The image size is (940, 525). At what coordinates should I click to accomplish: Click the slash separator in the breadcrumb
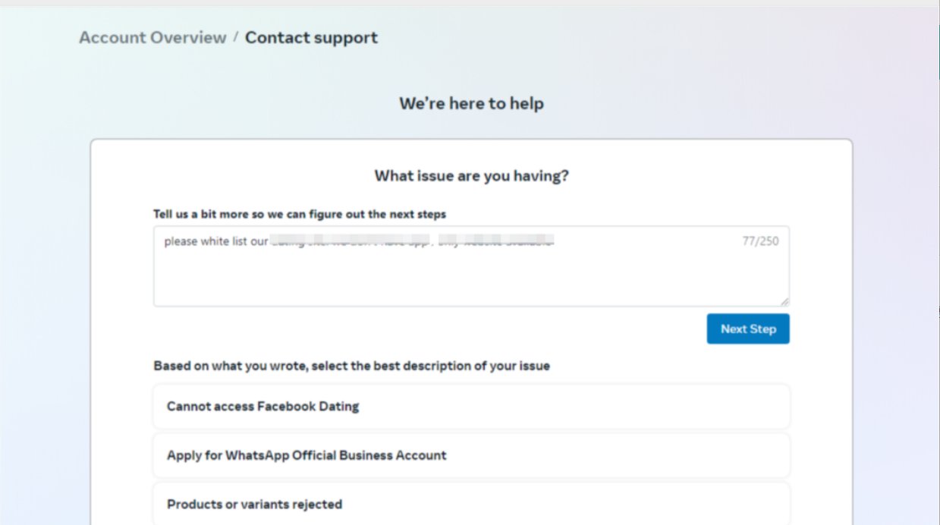[236, 38]
